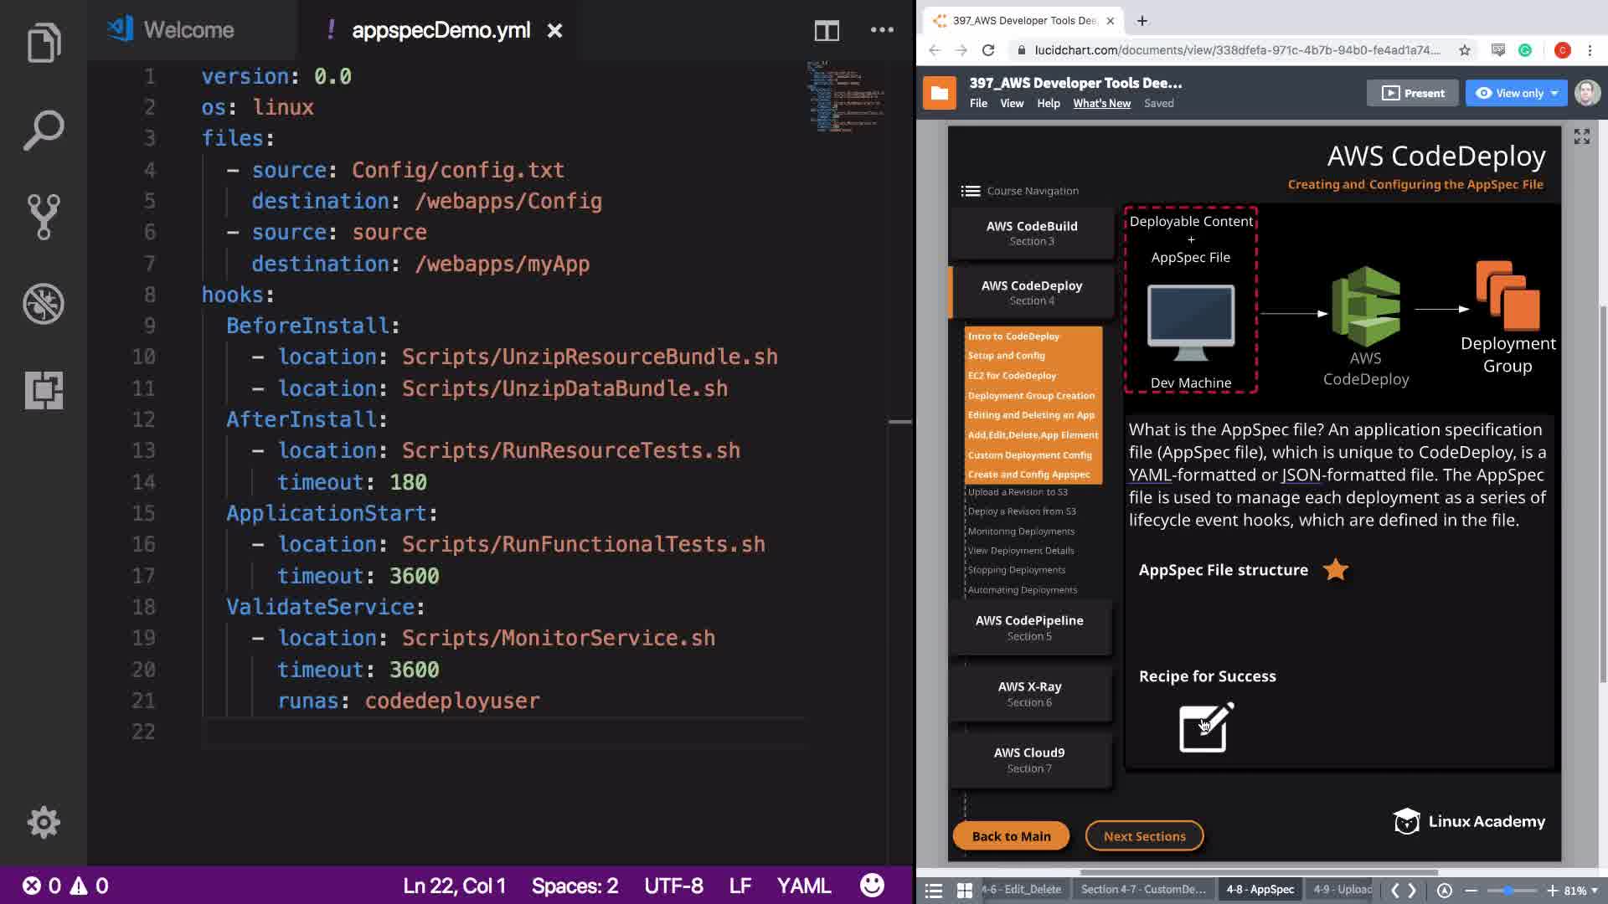Open editor More Actions ellipsis menu
Image resolution: width=1608 pixels, height=904 pixels.
[x=882, y=30]
